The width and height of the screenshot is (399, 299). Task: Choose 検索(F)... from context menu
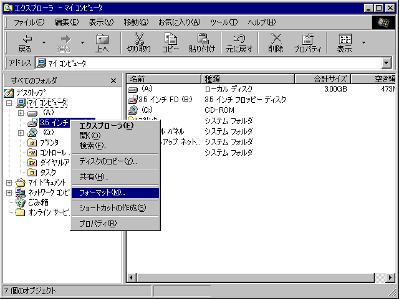[115, 145]
